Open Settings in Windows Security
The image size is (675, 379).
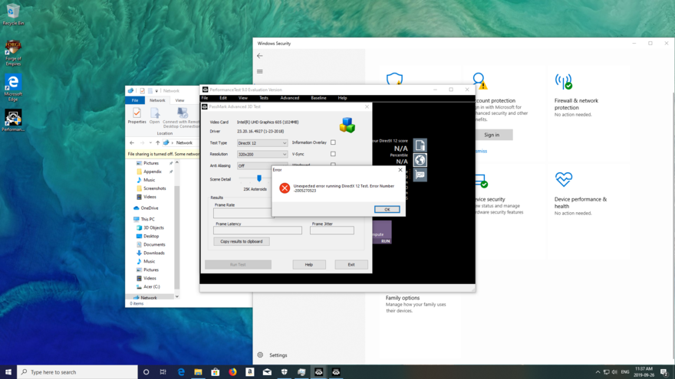[x=273, y=355]
